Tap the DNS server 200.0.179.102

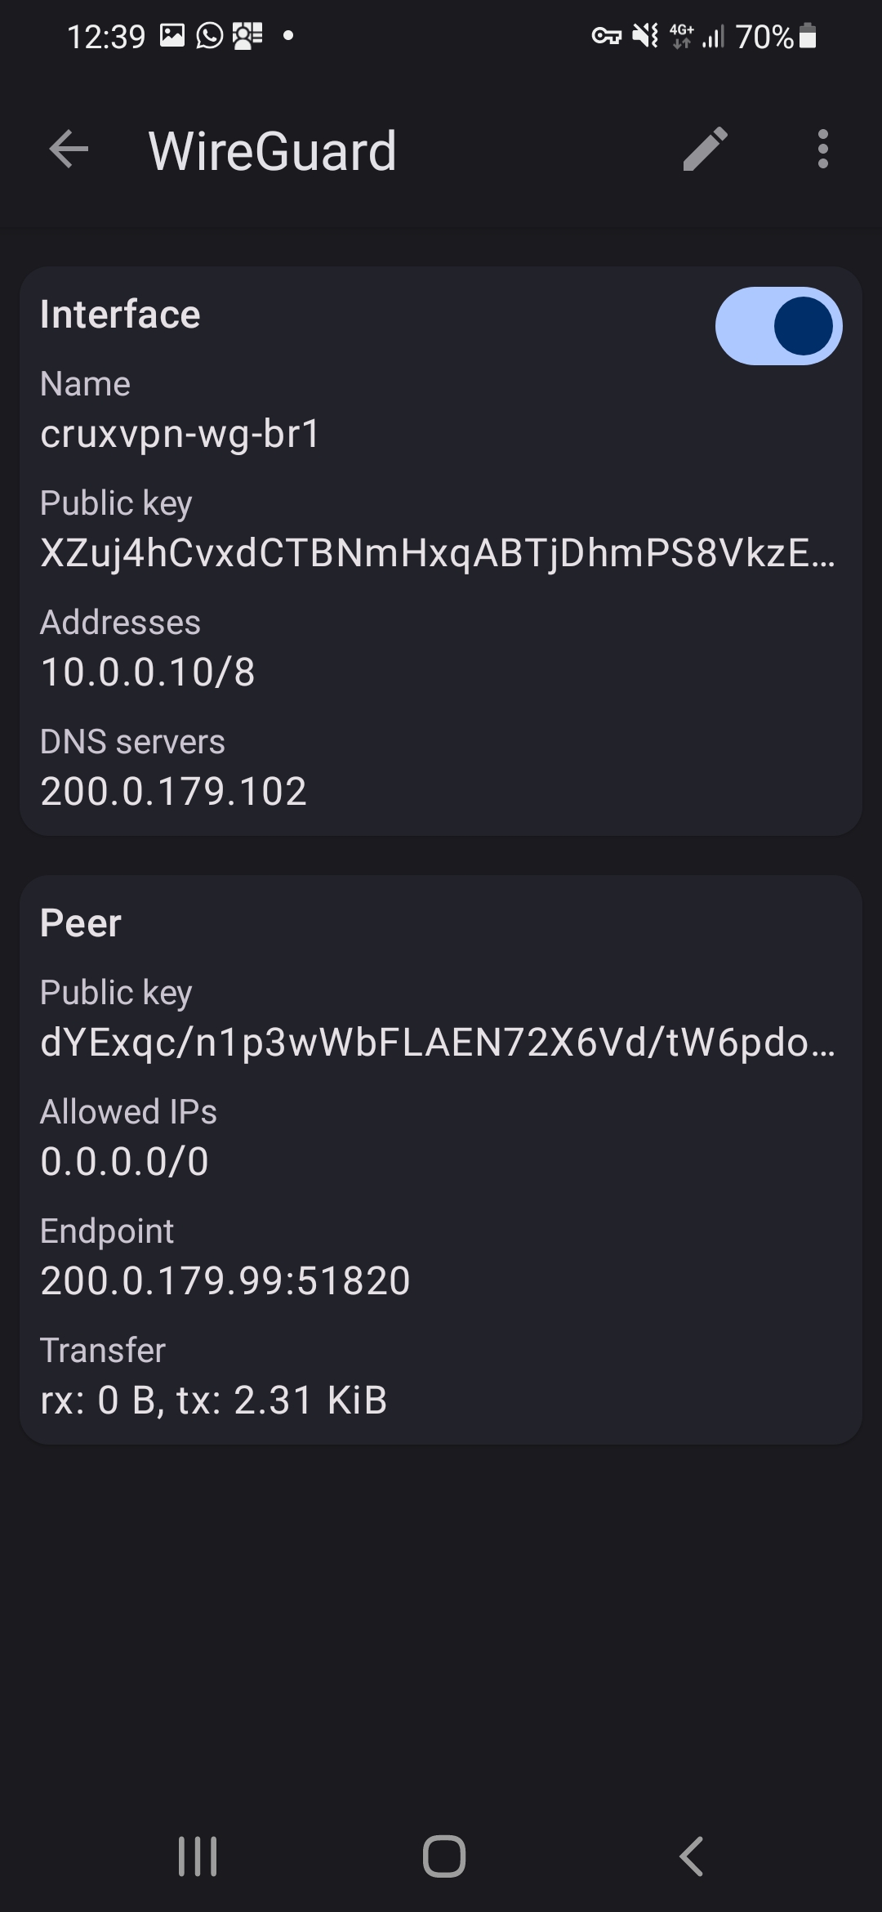[173, 791]
